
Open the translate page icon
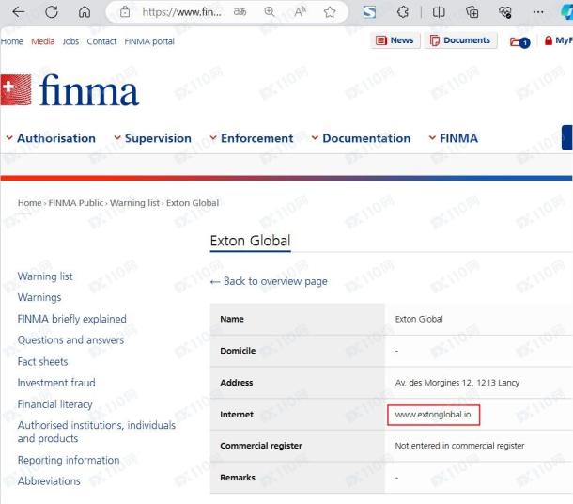[x=240, y=12]
